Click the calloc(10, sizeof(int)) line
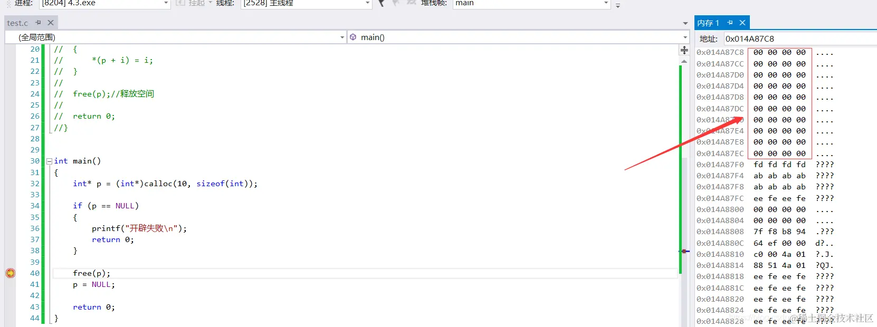Viewport: 877px width, 327px height. 165,184
